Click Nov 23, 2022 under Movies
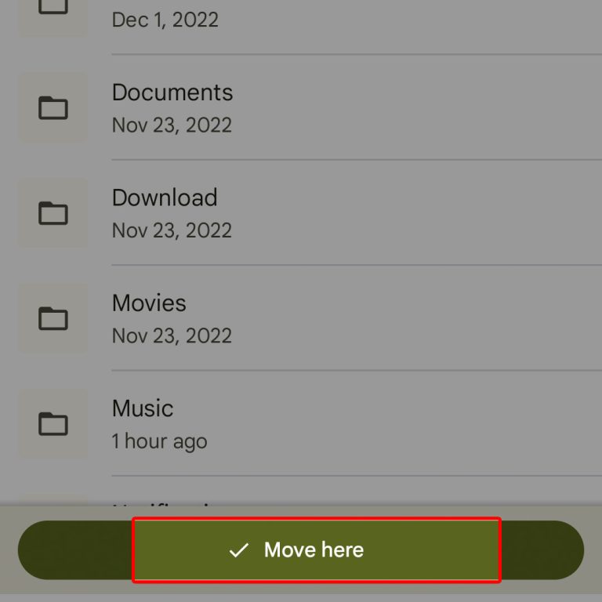 tap(172, 336)
